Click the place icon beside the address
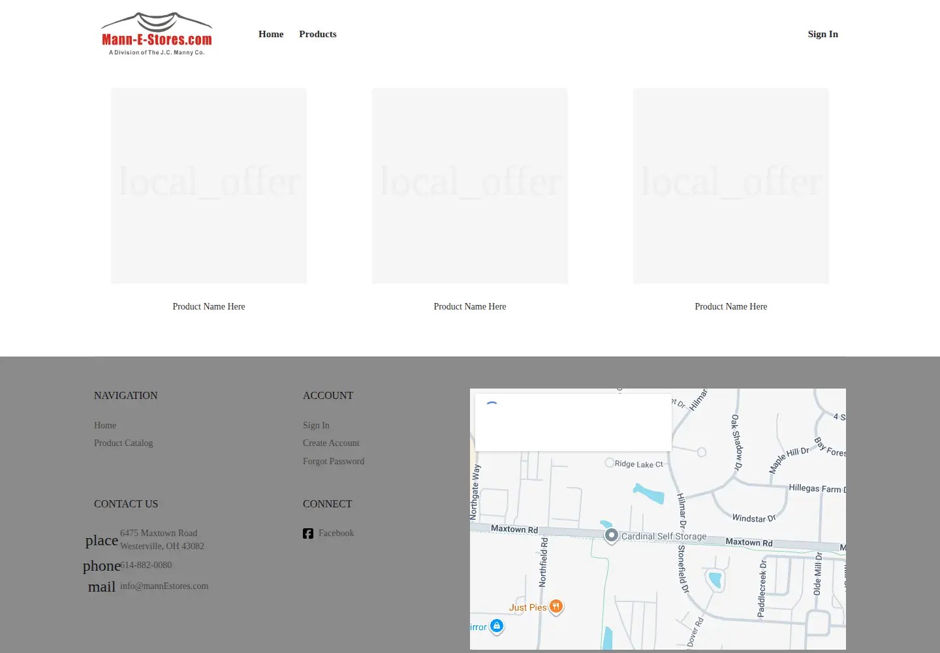The width and height of the screenshot is (940, 653). 102,541
